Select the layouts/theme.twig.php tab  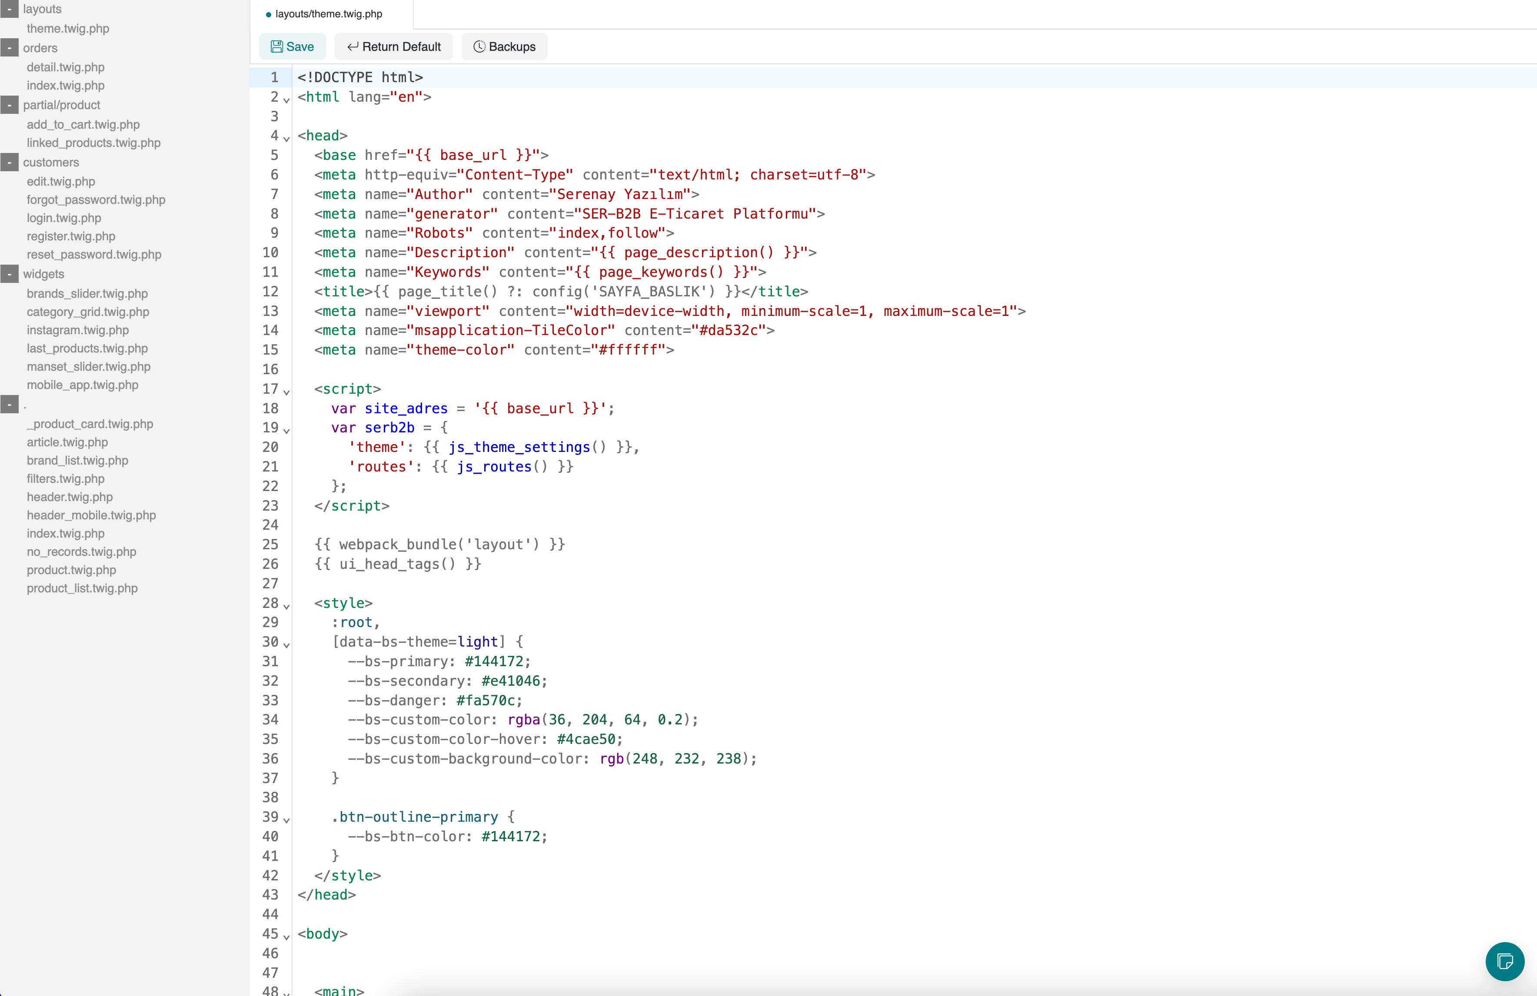point(328,14)
